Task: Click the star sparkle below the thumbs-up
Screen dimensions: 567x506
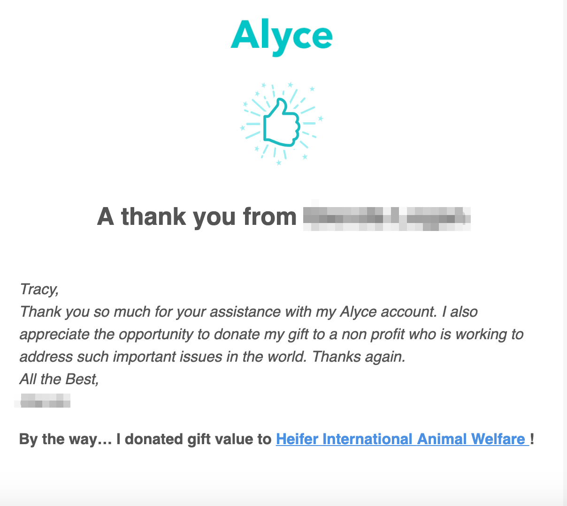Action: 279,163
